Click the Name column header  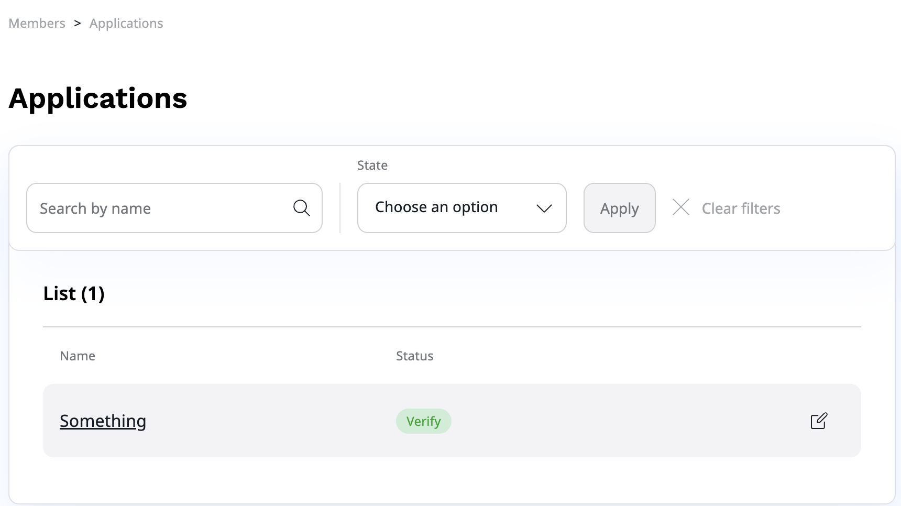[x=78, y=356]
